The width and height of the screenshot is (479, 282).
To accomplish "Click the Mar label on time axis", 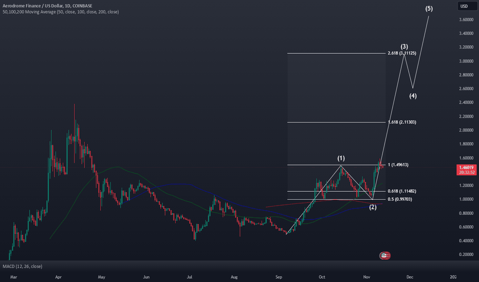I will 13,277.
